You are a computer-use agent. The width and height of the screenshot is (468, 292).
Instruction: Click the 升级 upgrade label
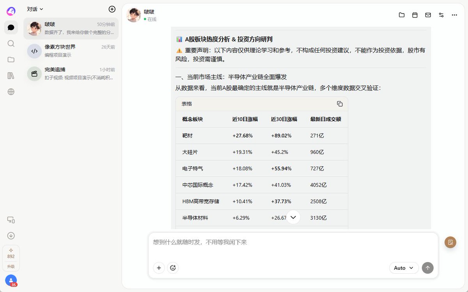click(11, 267)
